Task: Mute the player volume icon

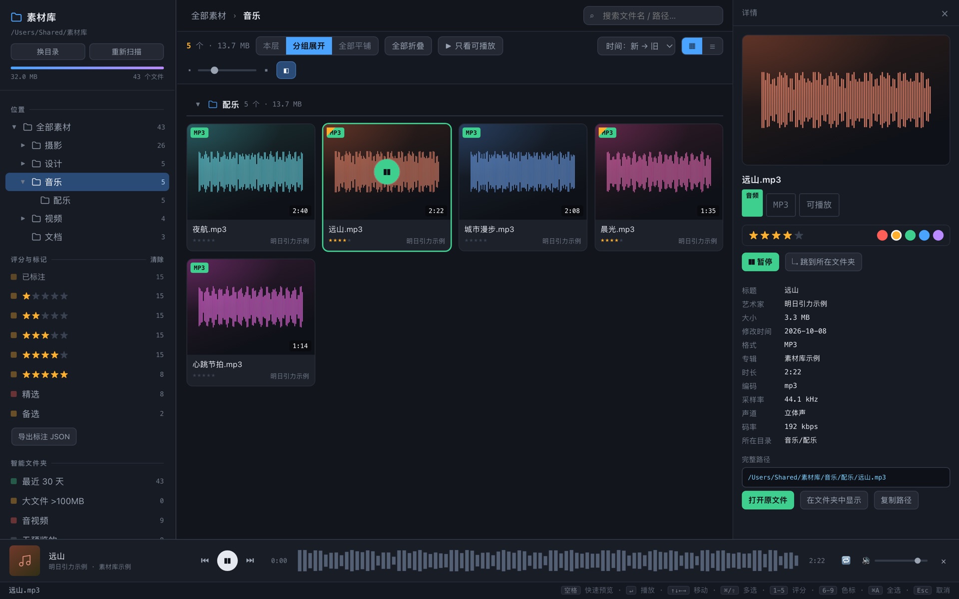Action: click(866, 561)
